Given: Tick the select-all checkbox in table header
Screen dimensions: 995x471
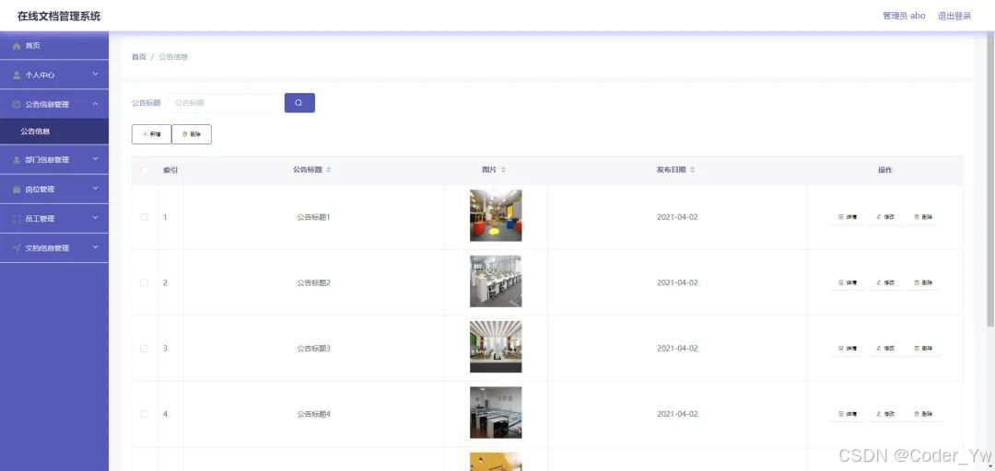Looking at the screenshot, I should [x=144, y=170].
